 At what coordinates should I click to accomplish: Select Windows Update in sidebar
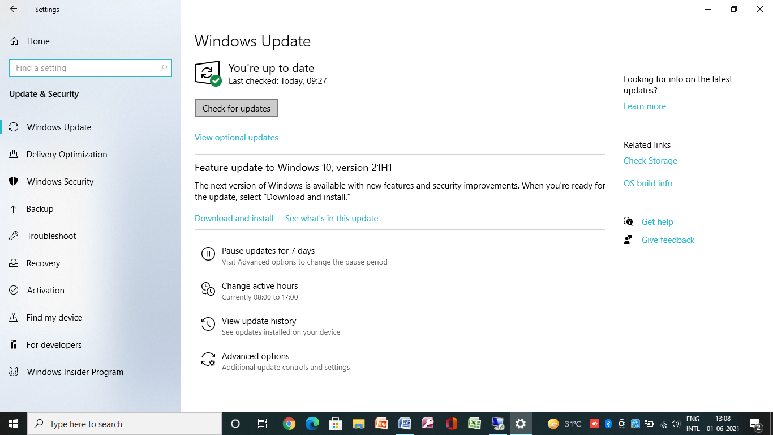point(91,127)
